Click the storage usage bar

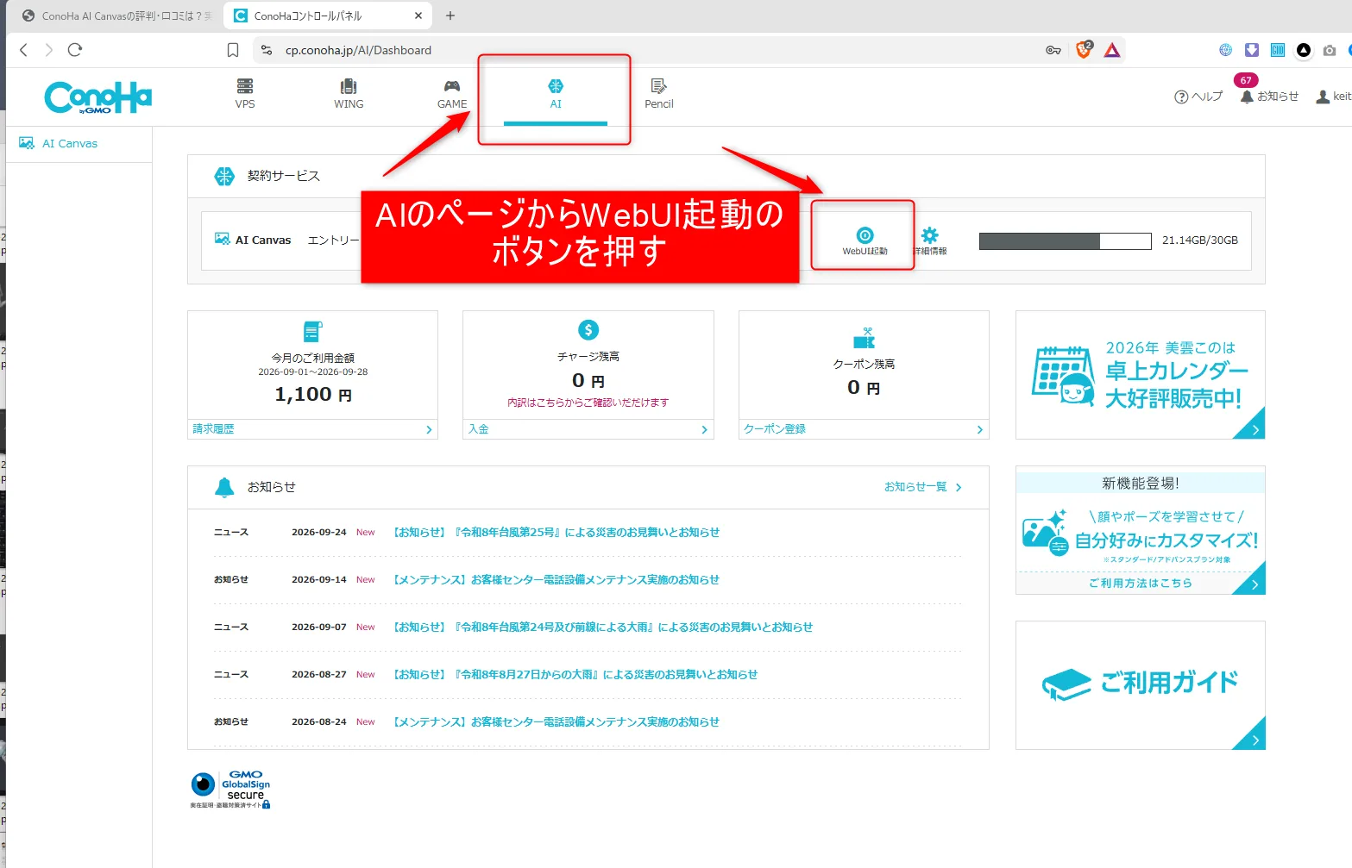point(1066,240)
